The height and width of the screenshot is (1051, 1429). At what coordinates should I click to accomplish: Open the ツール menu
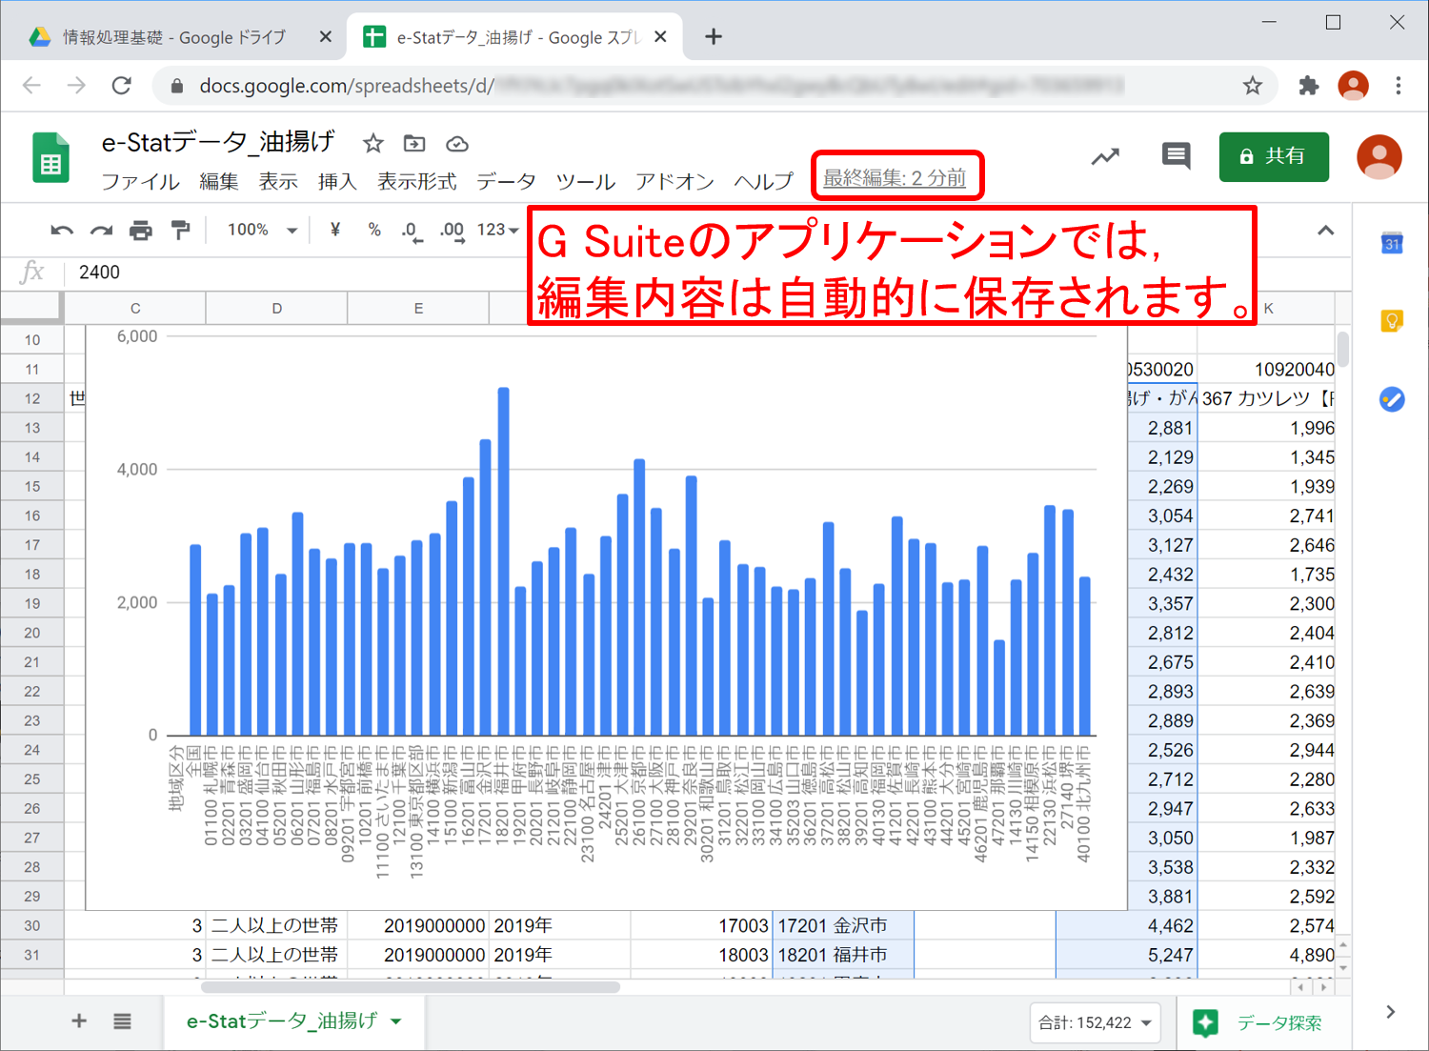pyautogui.click(x=585, y=181)
